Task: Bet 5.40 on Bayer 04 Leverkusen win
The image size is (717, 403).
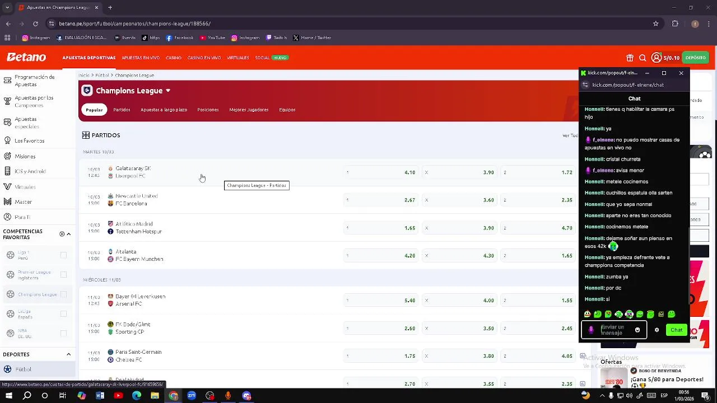Action: 381,301
